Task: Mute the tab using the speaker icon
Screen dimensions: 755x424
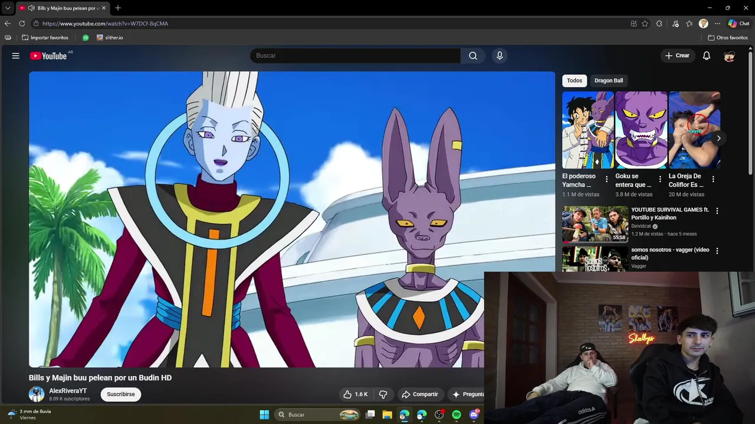Action: pyautogui.click(x=31, y=8)
